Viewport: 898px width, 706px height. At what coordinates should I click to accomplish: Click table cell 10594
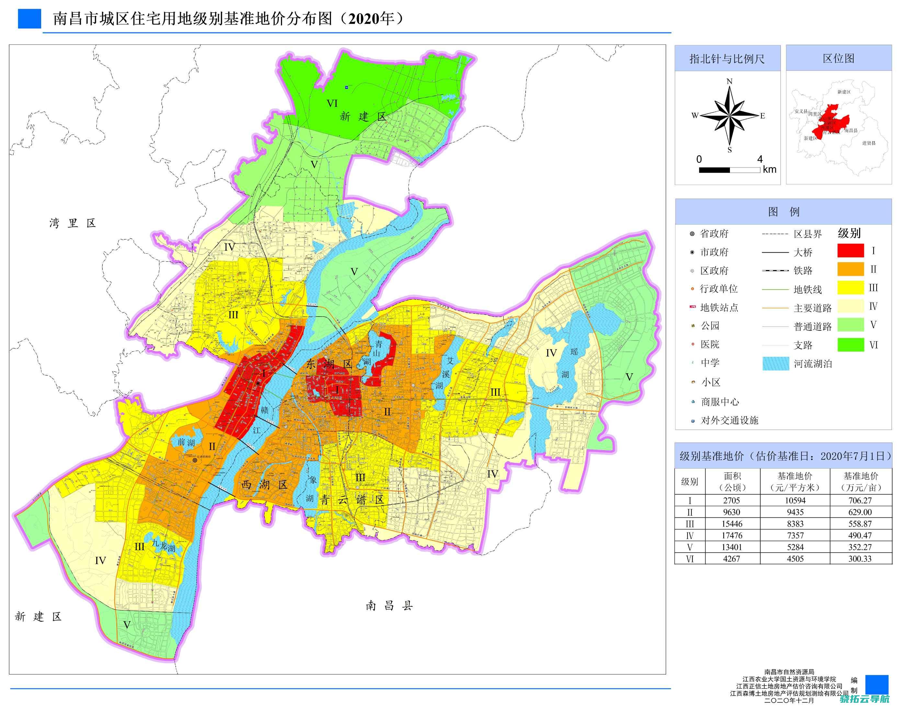coord(795,500)
